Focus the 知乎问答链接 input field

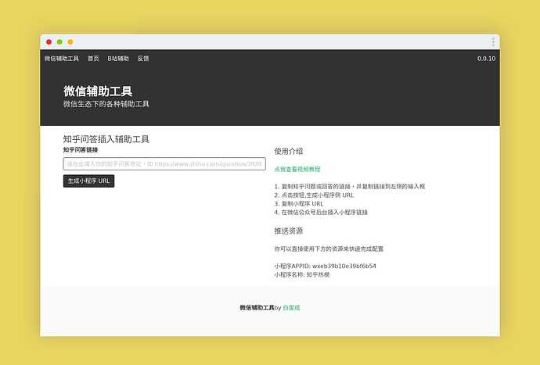tap(164, 164)
